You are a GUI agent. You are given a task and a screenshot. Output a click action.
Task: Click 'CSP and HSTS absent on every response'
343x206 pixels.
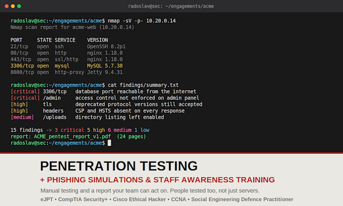click(130, 111)
